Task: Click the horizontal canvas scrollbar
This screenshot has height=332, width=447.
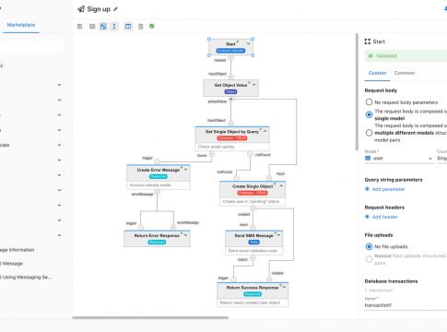Action: pyautogui.click(x=150, y=318)
